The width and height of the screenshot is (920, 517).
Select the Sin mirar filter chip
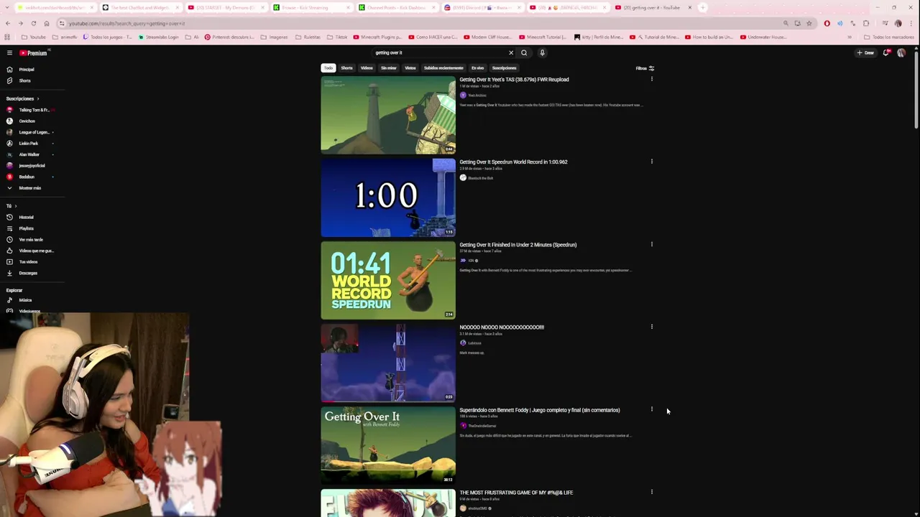[389, 68]
